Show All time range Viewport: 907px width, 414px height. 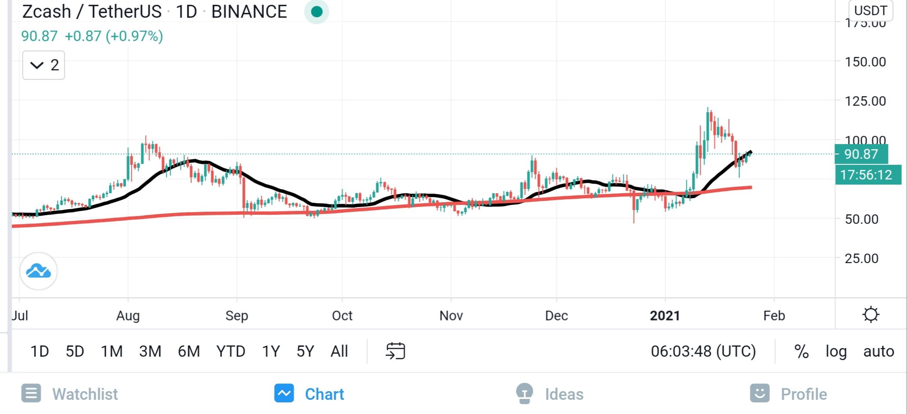(x=339, y=351)
